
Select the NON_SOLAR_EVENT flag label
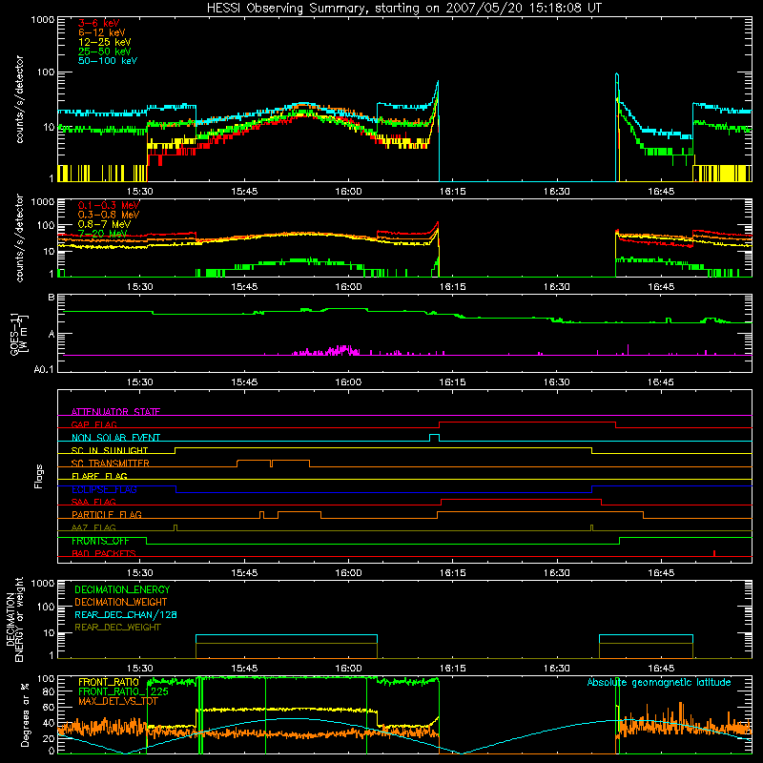[115, 438]
